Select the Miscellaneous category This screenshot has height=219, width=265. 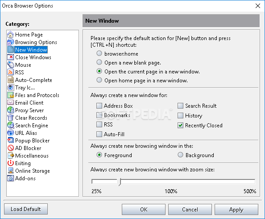coord(32,156)
